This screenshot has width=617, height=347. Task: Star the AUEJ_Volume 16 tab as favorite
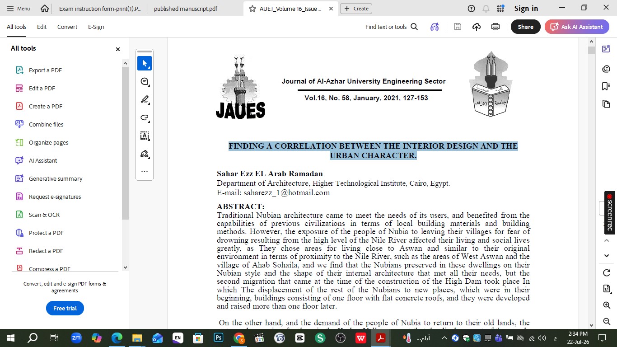(252, 9)
